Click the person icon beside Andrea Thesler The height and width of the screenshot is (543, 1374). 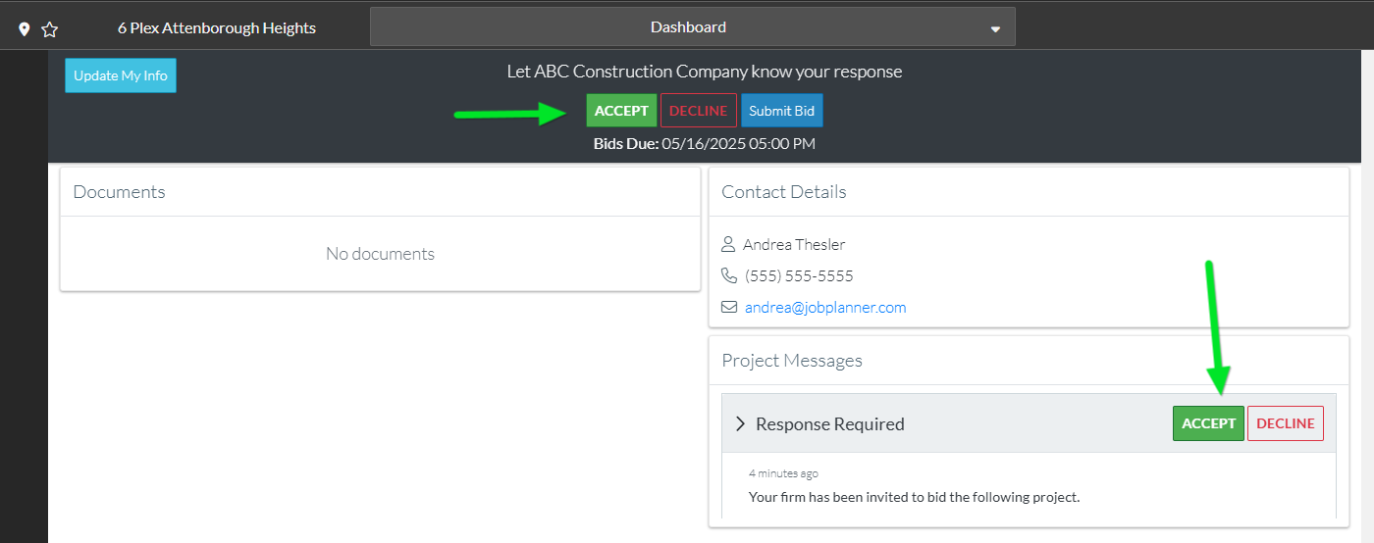[728, 244]
